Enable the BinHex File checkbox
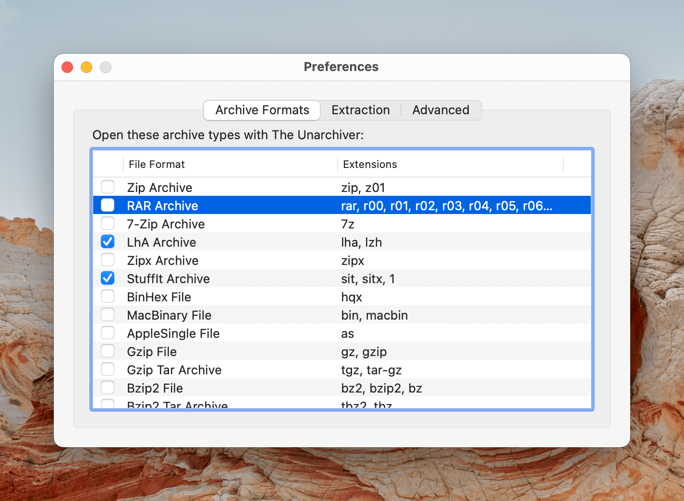 click(108, 296)
